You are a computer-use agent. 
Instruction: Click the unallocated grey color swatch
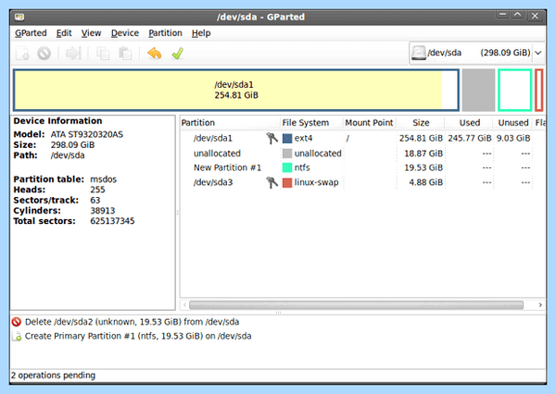[x=287, y=154]
